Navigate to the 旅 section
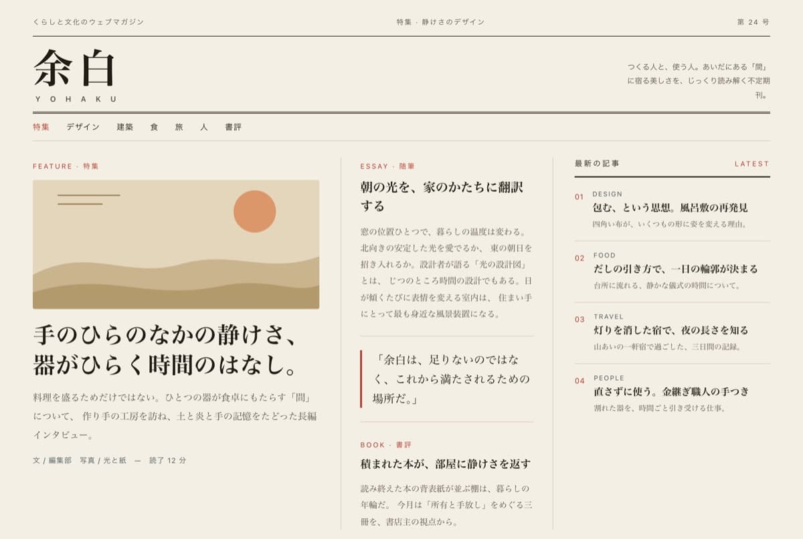 (x=179, y=126)
